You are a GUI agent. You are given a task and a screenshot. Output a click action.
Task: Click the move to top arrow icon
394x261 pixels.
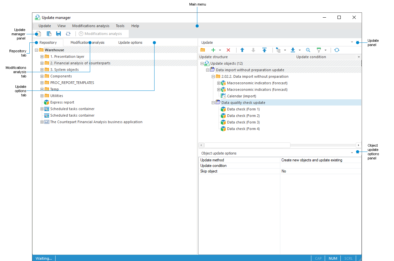click(264, 50)
